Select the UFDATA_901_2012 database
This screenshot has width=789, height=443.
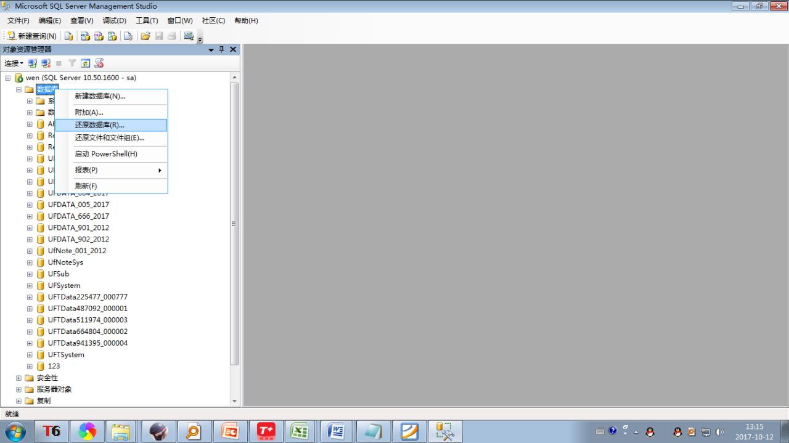click(78, 228)
